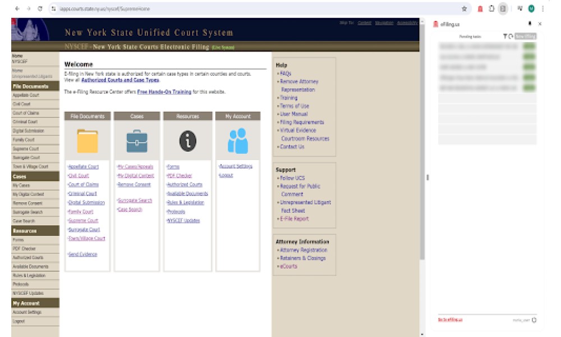The image size is (561, 337).
Task: Open Account Settings link in My Account card
Action: coord(236,166)
